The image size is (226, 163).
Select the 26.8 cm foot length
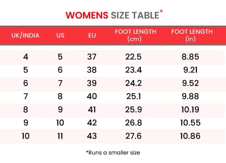[x=134, y=123]
